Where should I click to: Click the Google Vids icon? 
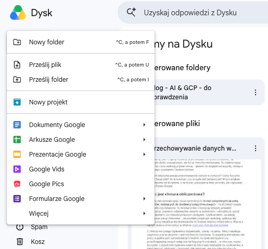coord(17,169)
